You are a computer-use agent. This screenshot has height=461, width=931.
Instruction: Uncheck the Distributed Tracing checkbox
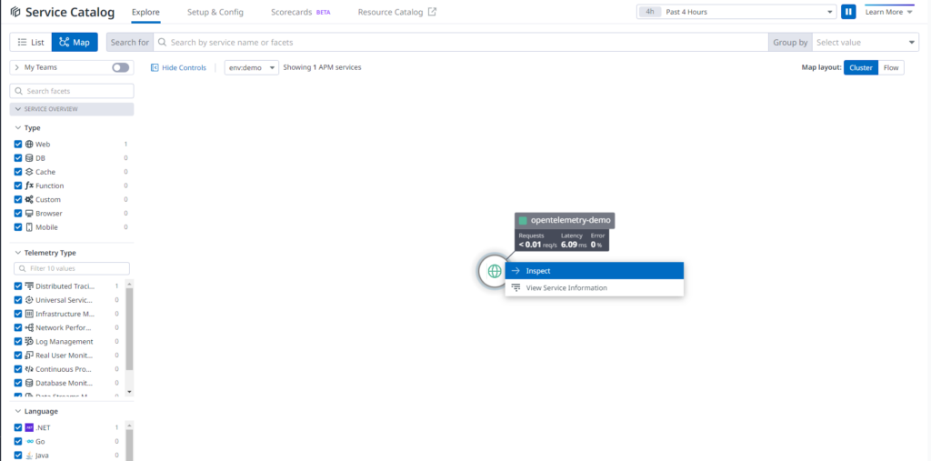pyautogui.click(x=18, y=286)
